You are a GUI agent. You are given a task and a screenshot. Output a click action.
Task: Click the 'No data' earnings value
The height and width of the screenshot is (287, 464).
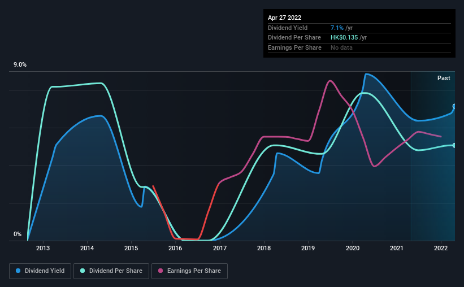click(x=341, y=47)
